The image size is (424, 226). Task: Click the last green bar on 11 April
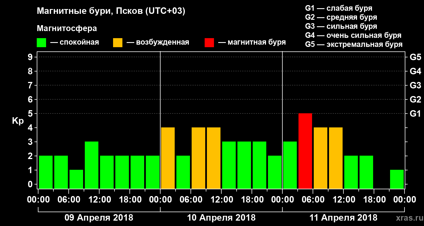pos(397,179)
